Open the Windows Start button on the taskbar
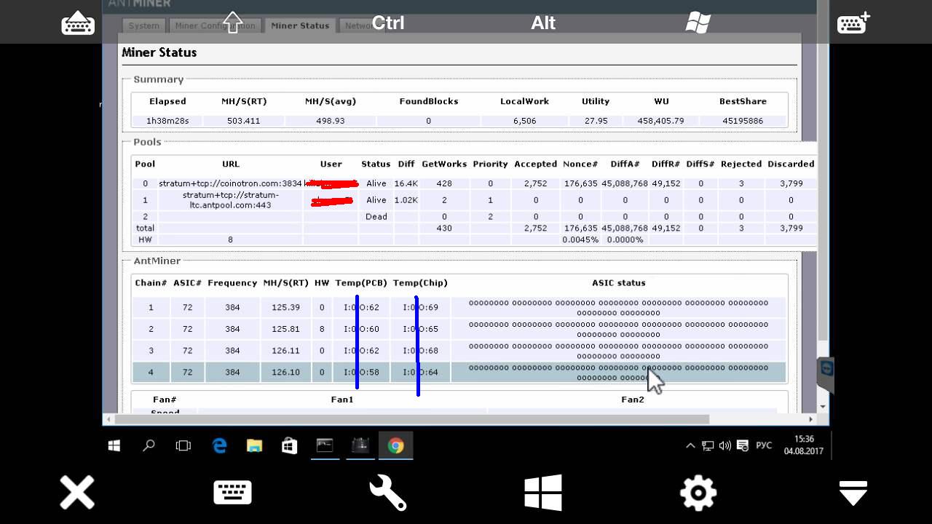Viewport: 932px width, 524px height. [x=114, y=445]
